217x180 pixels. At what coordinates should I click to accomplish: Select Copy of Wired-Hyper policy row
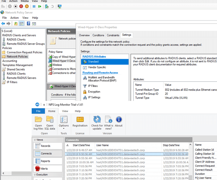[62, 57]
